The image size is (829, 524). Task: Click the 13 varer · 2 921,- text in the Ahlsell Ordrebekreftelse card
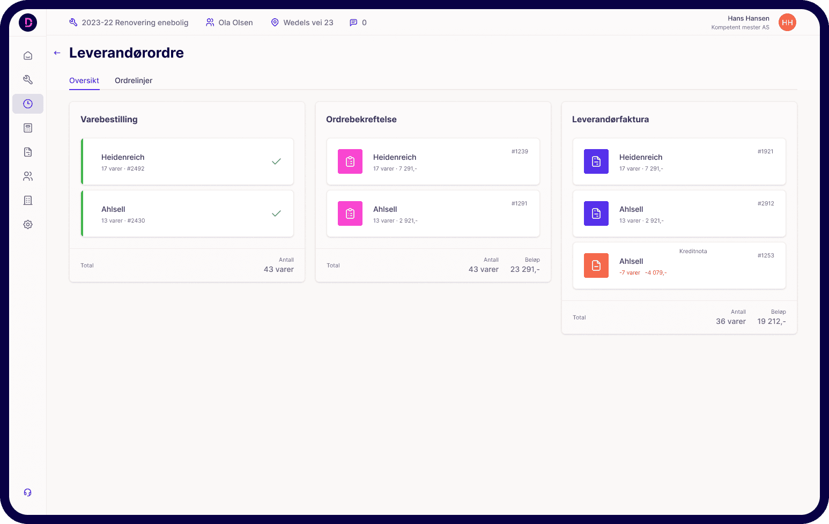coord(395,220)
